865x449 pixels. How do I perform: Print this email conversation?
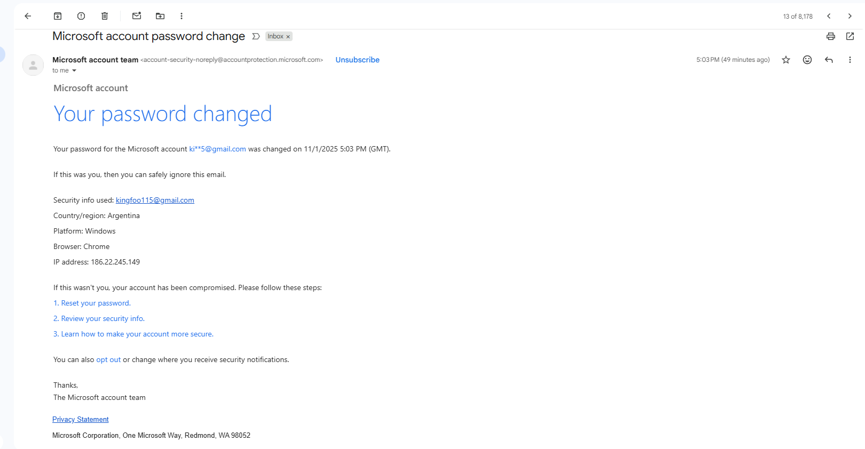coord(831,36)
